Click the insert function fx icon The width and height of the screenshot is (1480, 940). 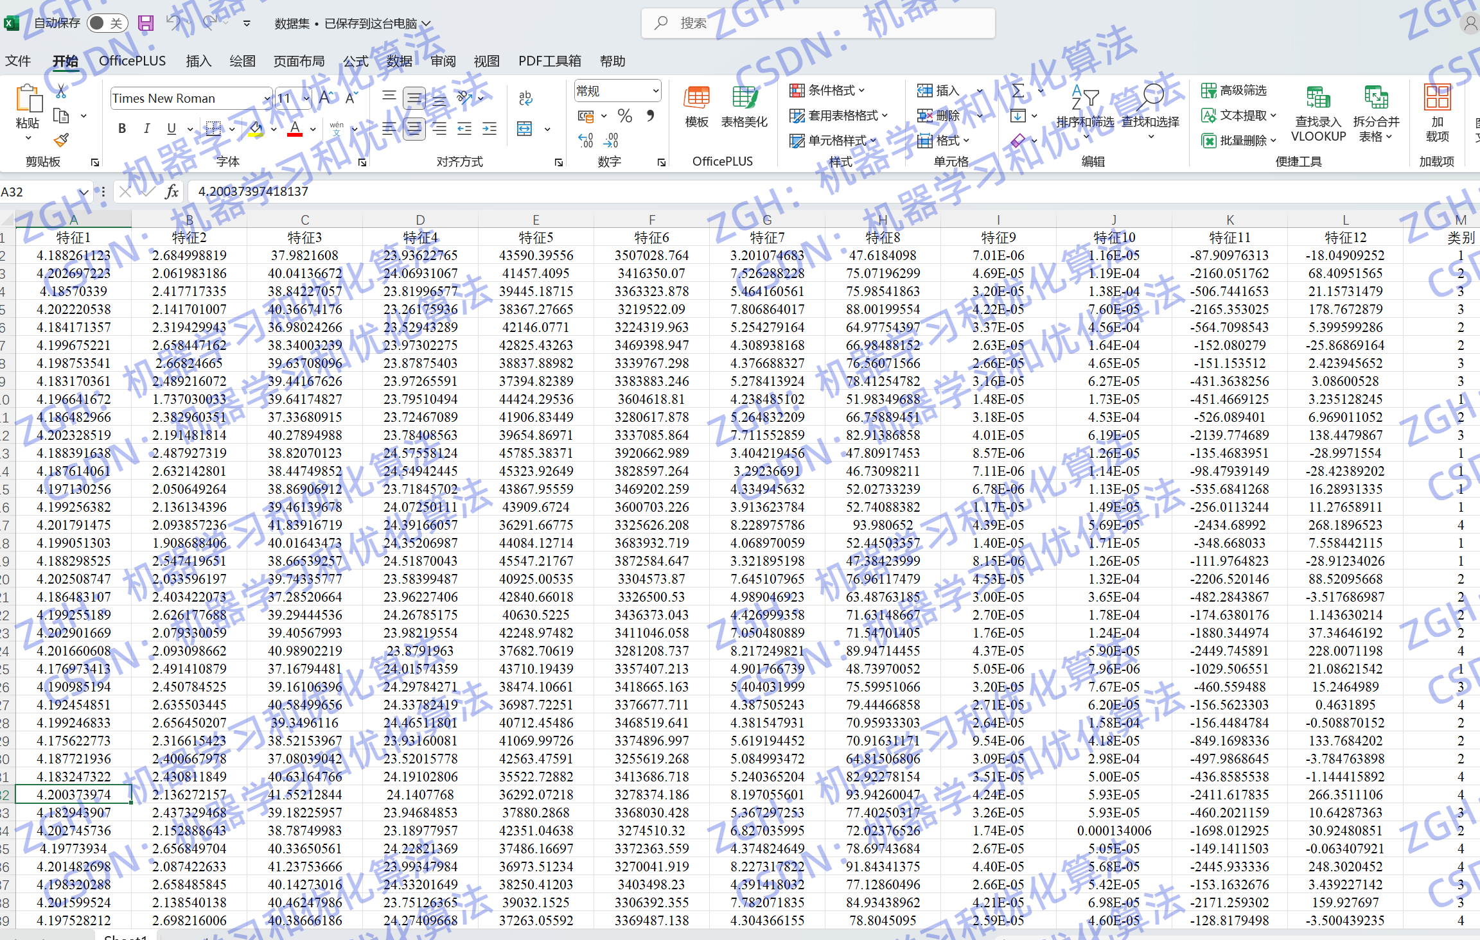tap(172, 191)
